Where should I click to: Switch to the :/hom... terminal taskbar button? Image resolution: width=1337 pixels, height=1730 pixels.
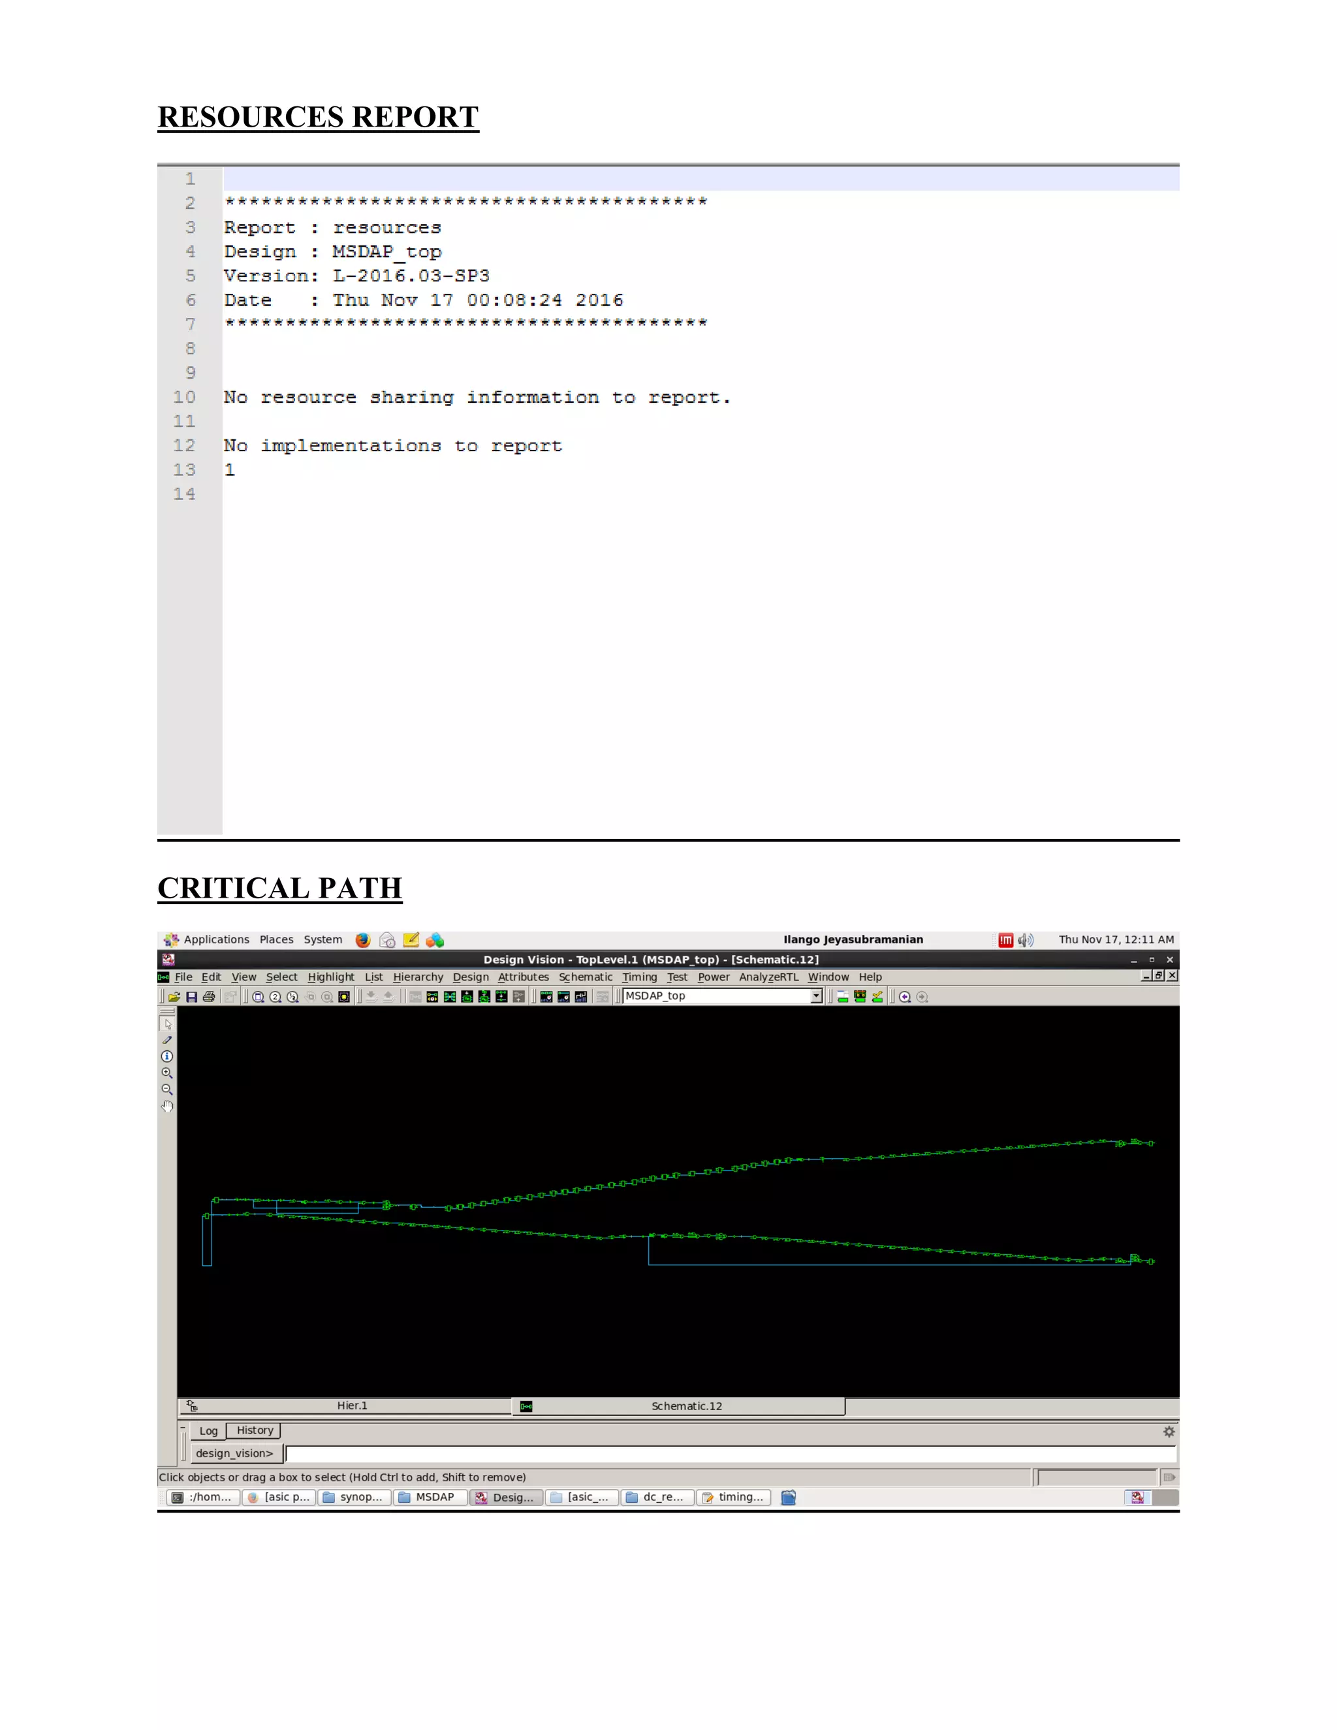coord(203,1498)
